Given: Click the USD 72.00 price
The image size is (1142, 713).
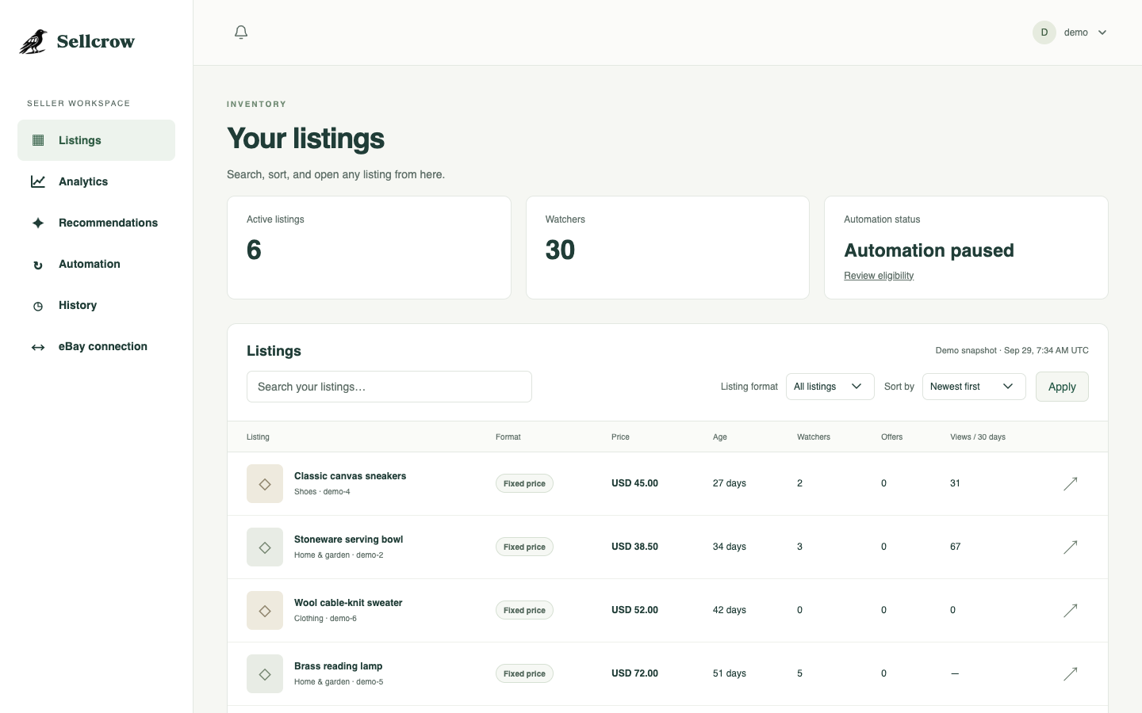Looking at the screenshot, I should click(634, 673).
